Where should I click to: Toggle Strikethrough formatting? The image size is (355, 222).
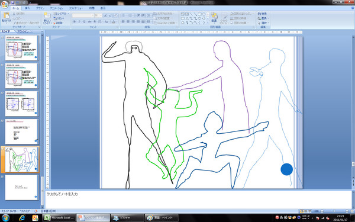[x=89, y=22]
